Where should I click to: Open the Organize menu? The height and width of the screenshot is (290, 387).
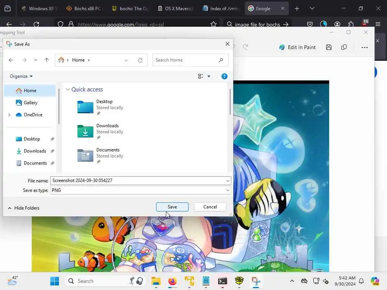(x=21, y=76)
